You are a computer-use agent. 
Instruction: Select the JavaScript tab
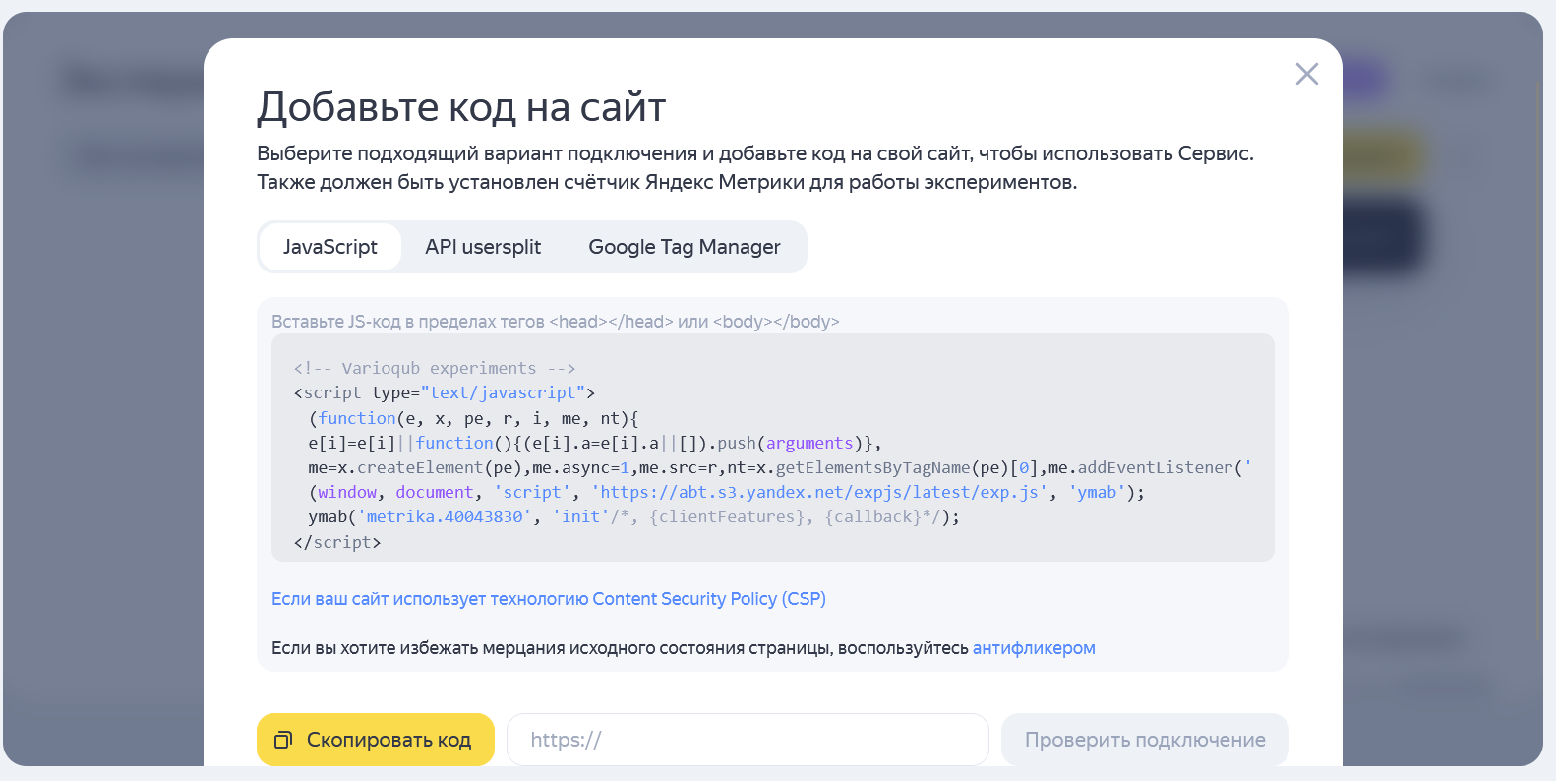point(329,247)
